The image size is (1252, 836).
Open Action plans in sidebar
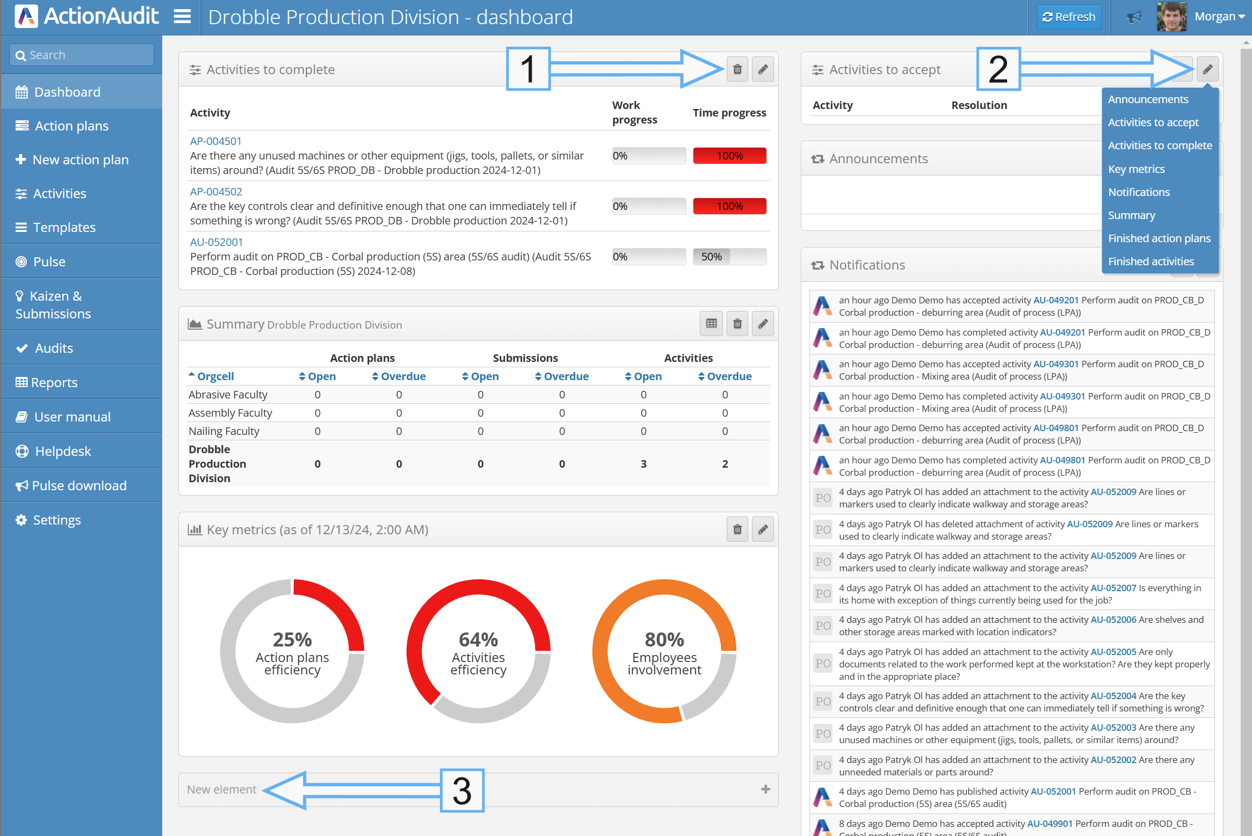click(71, 126)
